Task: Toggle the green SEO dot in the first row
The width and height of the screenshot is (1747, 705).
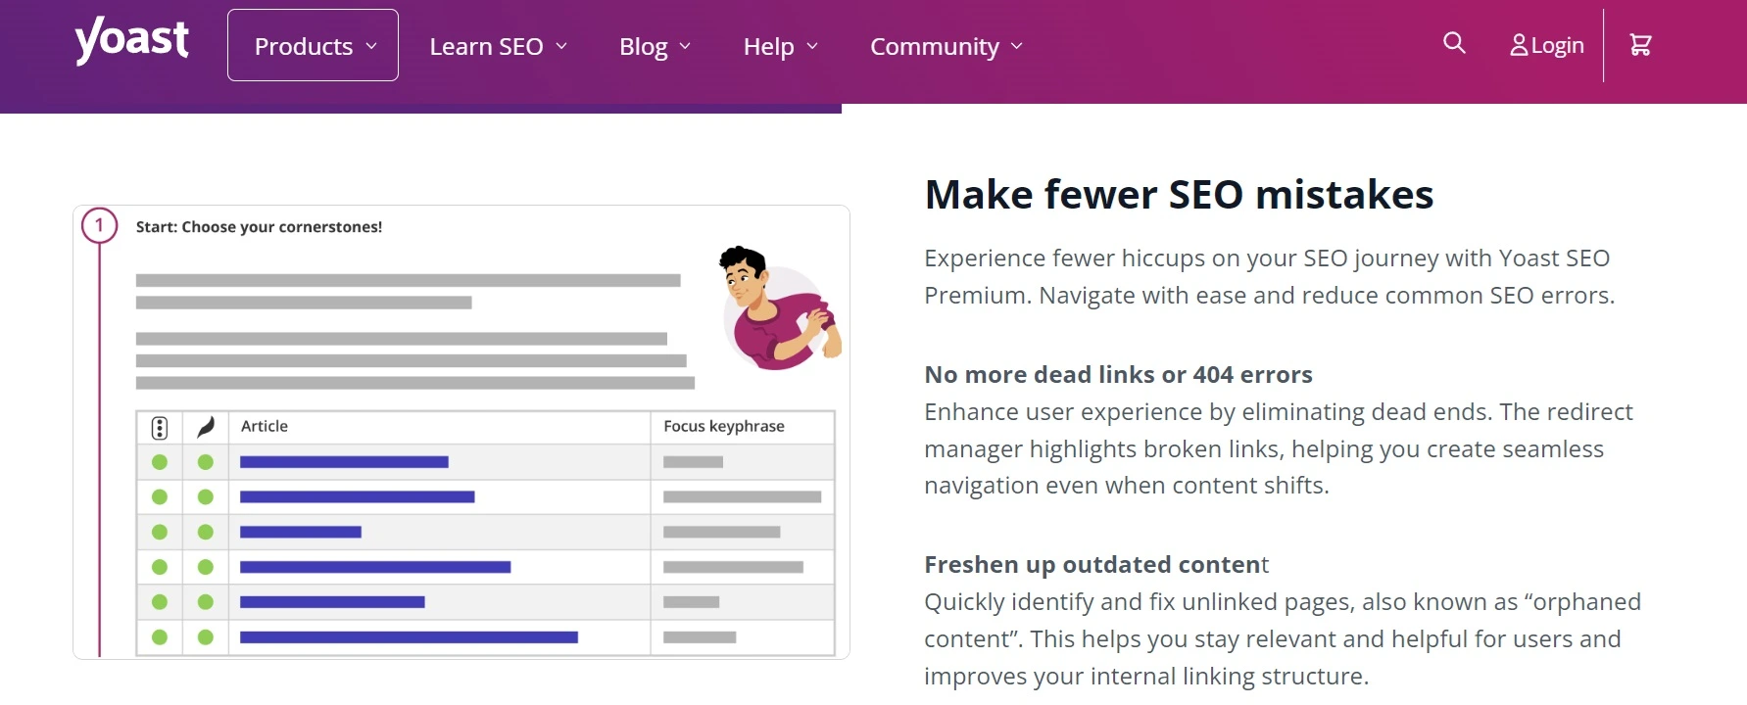Action: [x=159, y=461]
